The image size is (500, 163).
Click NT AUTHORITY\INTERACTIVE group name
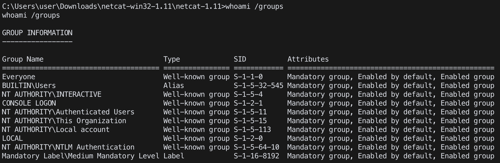pos(52,94)
